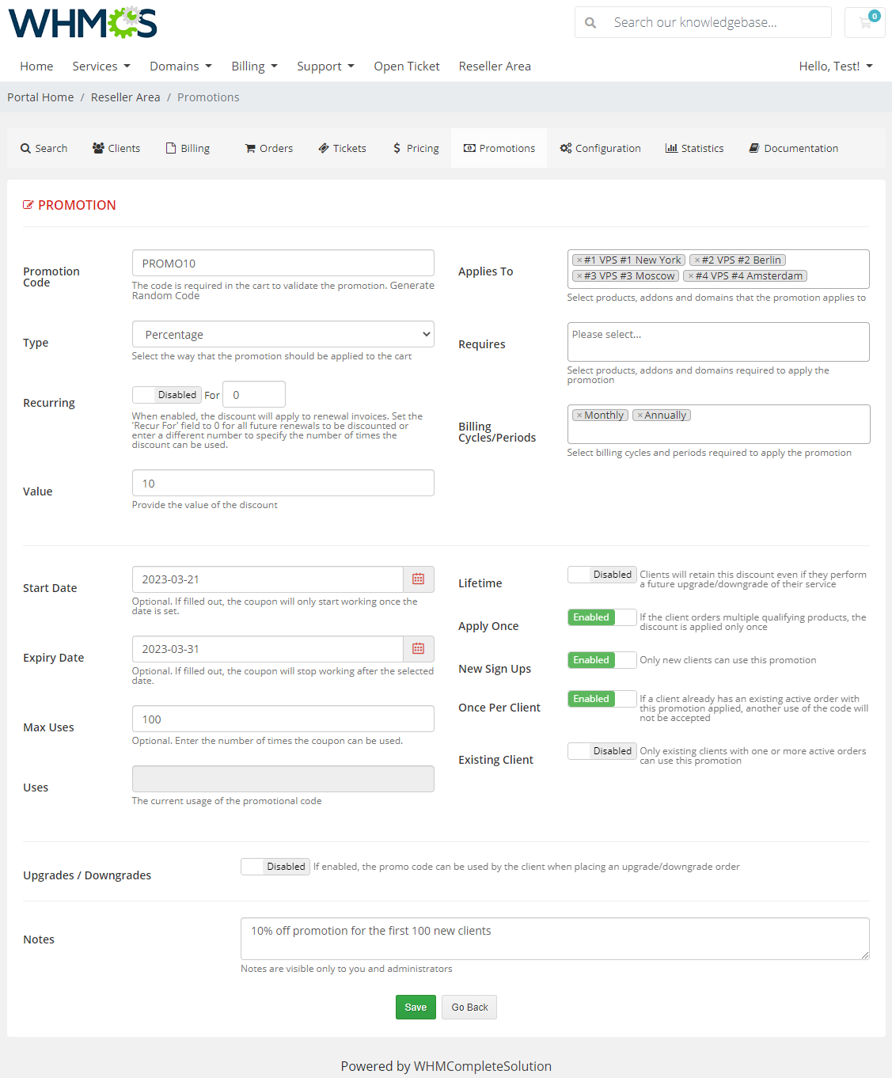Click the Generate Random Code link
Screen dimensions: 892x1078
coord(165,295)
